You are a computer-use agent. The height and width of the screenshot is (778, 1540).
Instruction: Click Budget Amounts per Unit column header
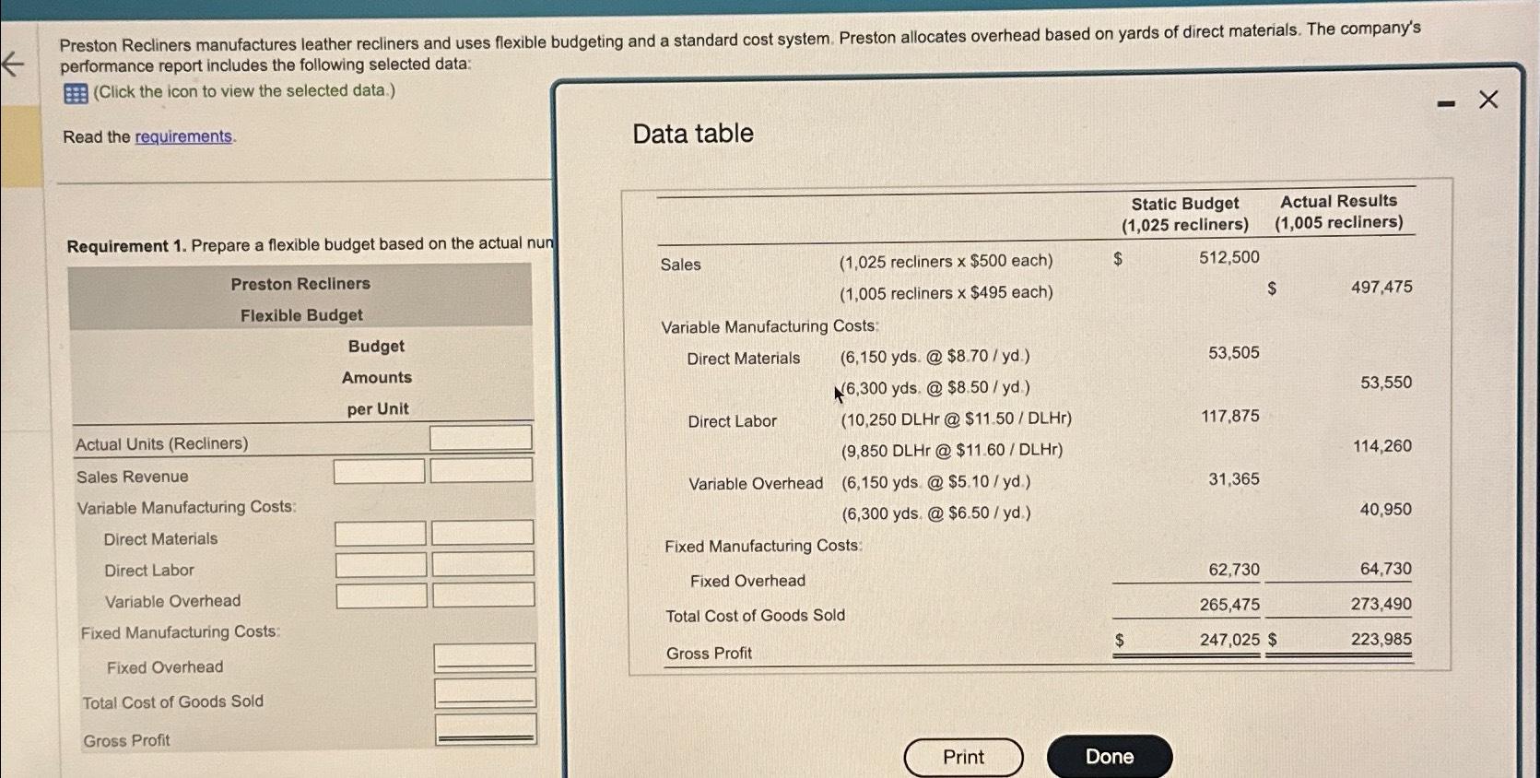[377, 378]
